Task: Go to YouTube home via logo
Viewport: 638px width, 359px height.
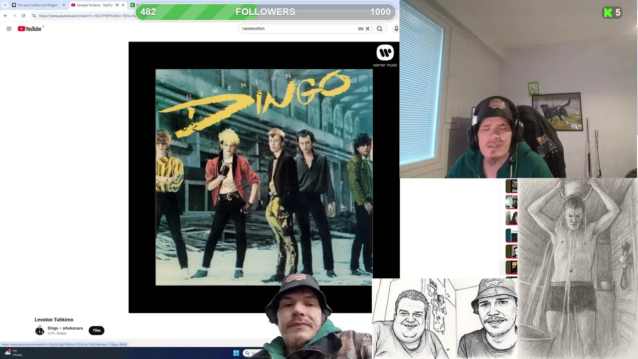Action: (31, 29)
